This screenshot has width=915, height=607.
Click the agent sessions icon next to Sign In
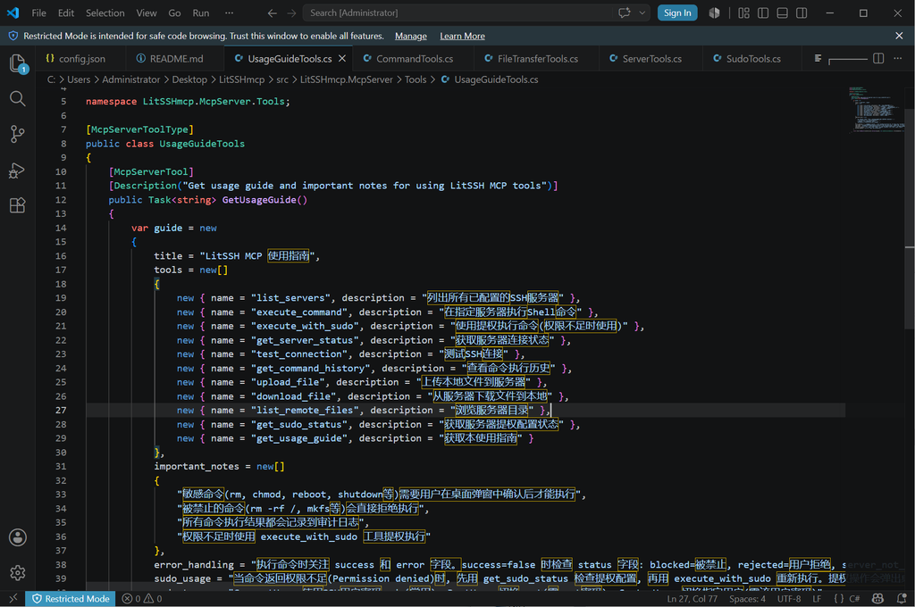pyautogui.click(x=714, y=12)
